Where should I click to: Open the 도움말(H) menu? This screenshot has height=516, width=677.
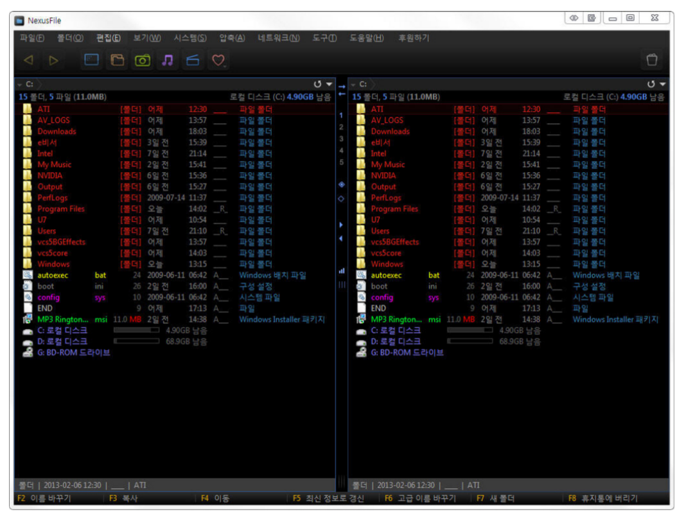click(367, 38)
